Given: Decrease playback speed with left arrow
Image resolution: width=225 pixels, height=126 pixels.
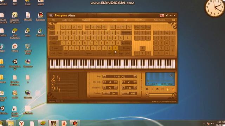Looking at the screenshot, I should pos(148,84).
